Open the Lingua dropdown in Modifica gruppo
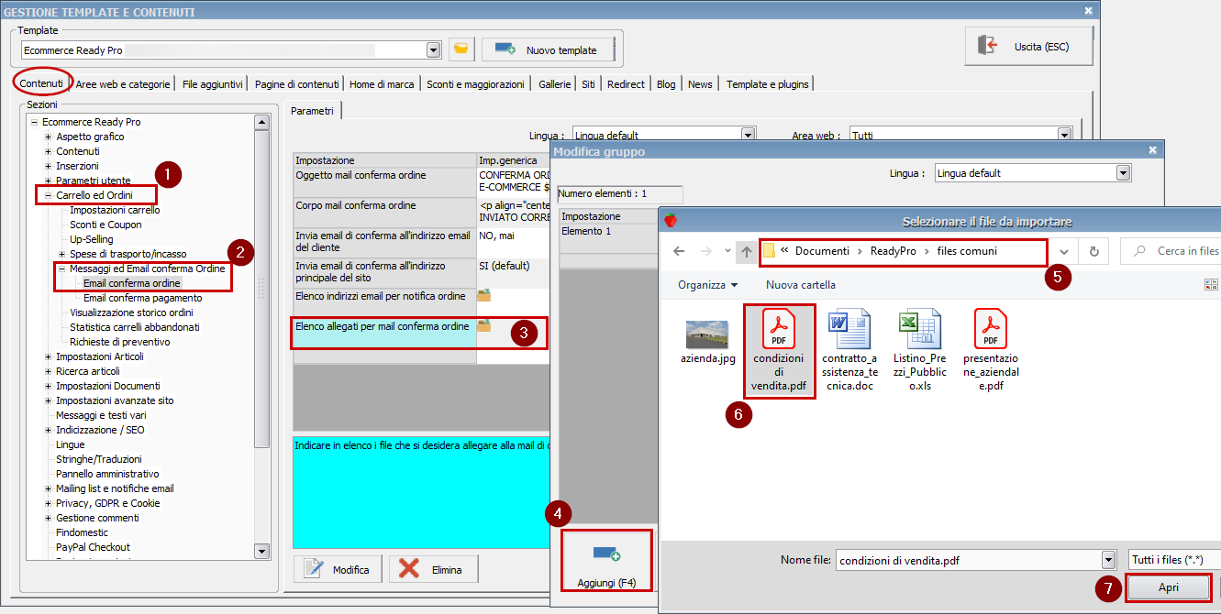 1123,173
